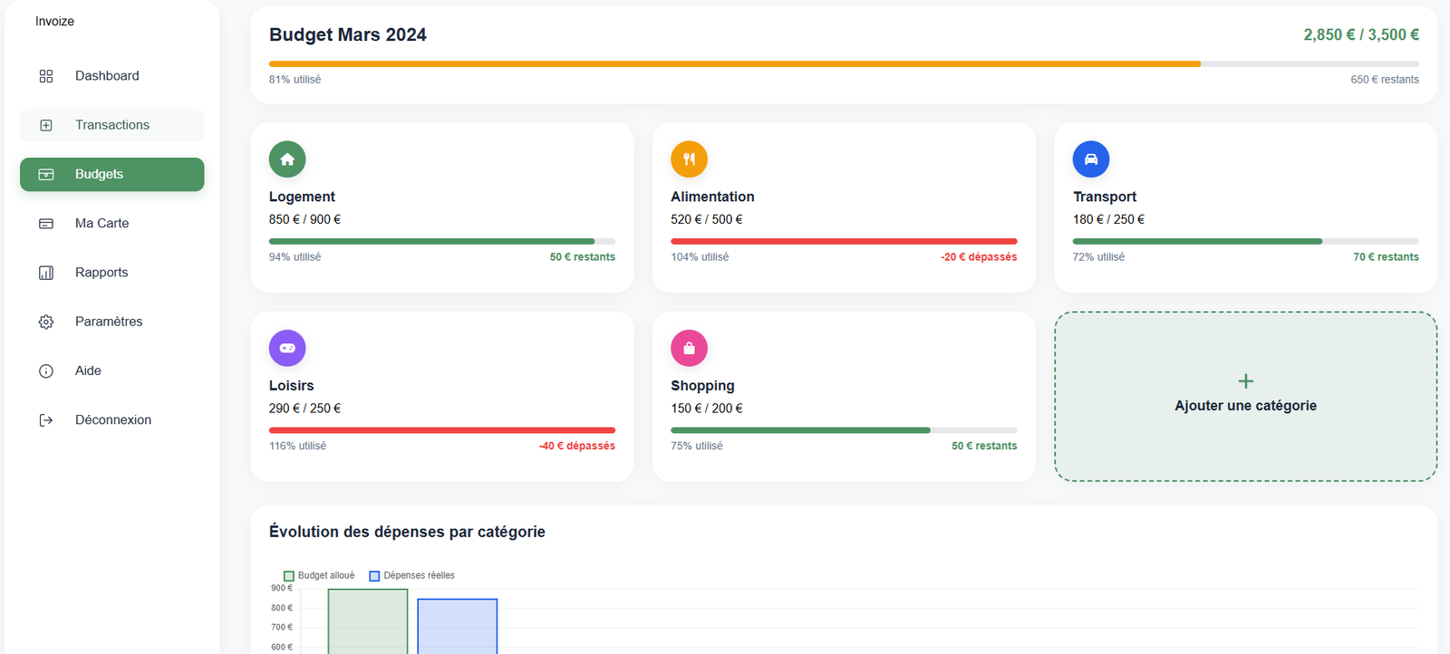Select Budgets in the sidebar
This screenshot has width=1450, height=654.
pyautogui.click(x=112, y=174)
